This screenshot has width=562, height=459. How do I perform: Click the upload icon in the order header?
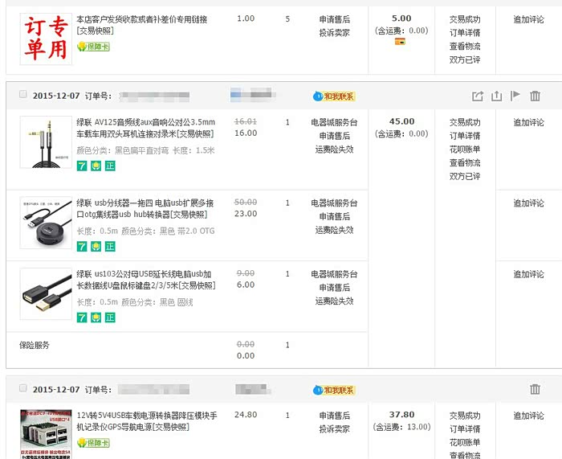tap(496, 96)
